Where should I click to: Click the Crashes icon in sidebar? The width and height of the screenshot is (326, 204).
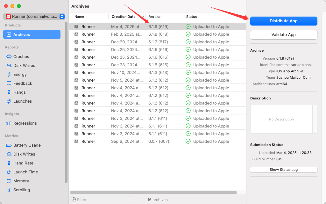tap(9, 57)
